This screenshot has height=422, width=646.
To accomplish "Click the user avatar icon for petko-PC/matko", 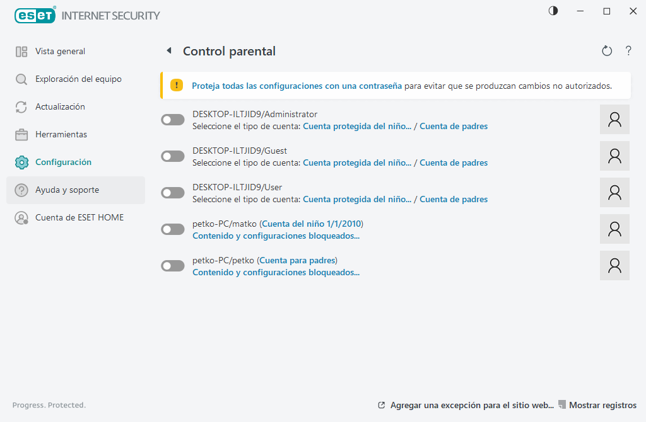I will coord(614,229).
